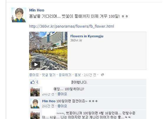
Task: Open the last commenter's profile picture
Action: (35, 115)
